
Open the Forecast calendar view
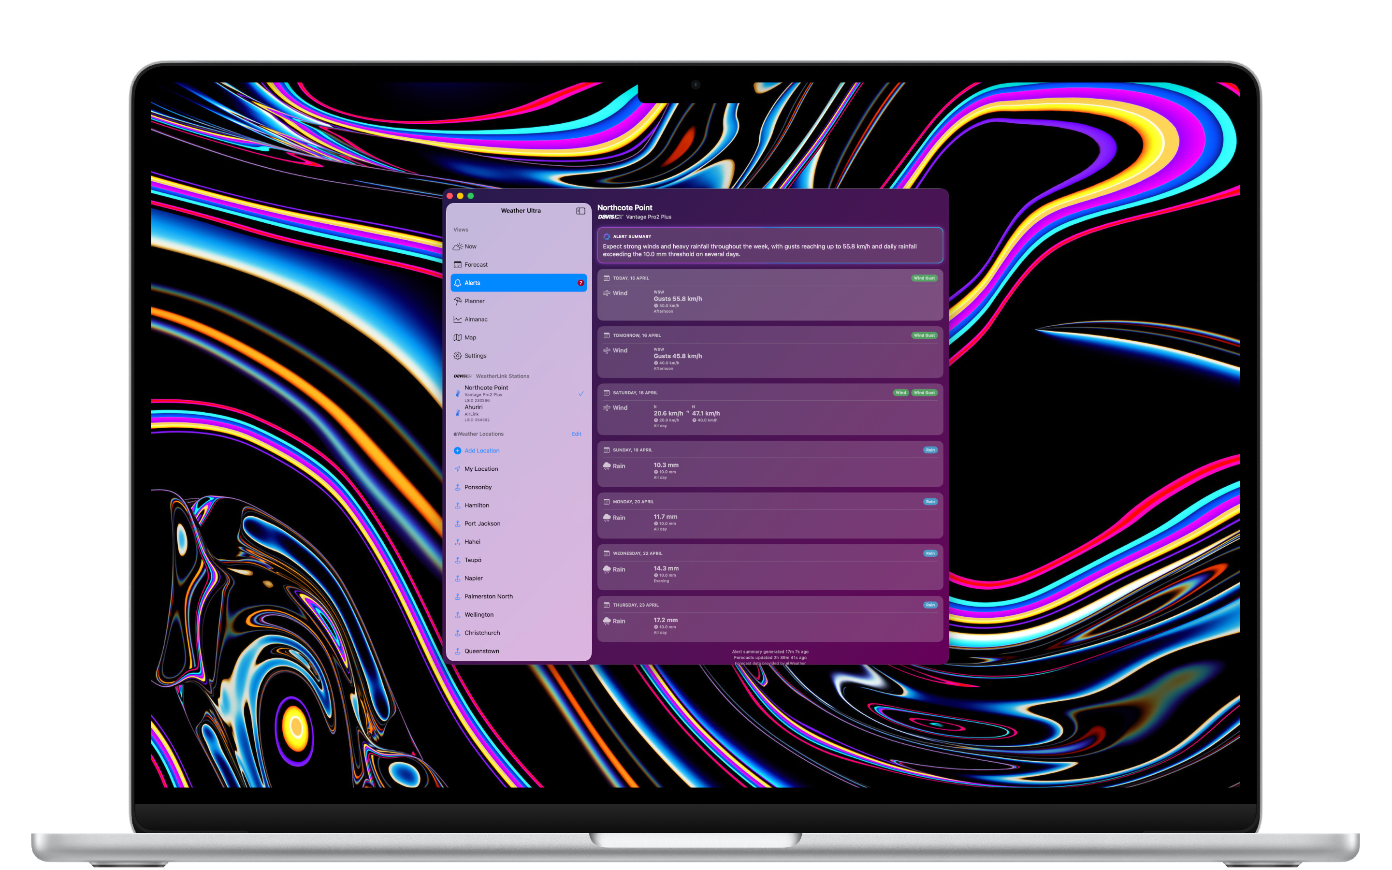pos(457,264)
